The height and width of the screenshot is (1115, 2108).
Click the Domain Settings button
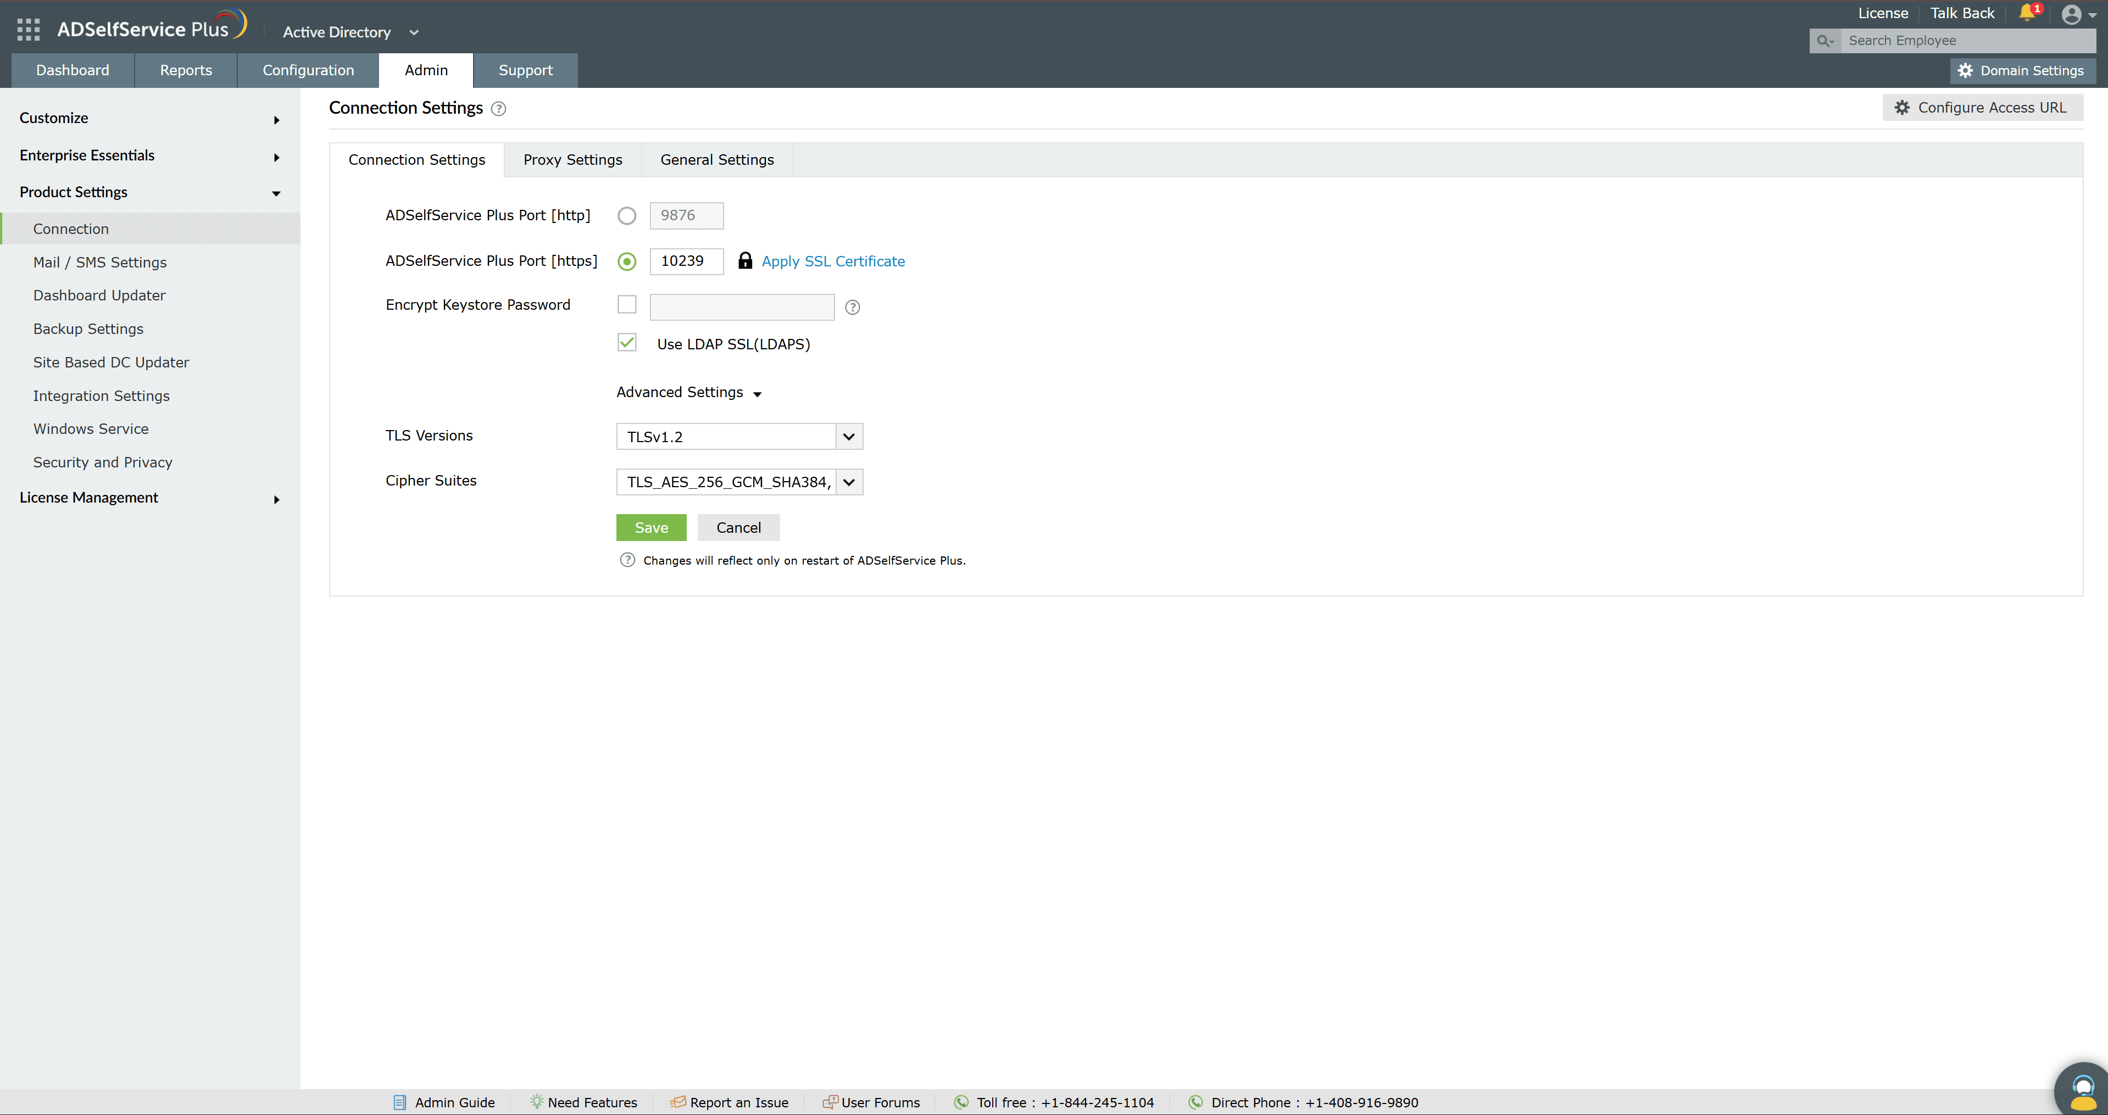(x=2023, y=71)
